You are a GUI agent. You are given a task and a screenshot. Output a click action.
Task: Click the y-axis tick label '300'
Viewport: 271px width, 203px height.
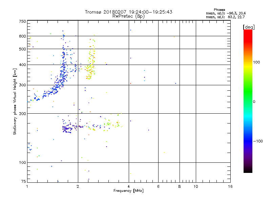[22, 85]
